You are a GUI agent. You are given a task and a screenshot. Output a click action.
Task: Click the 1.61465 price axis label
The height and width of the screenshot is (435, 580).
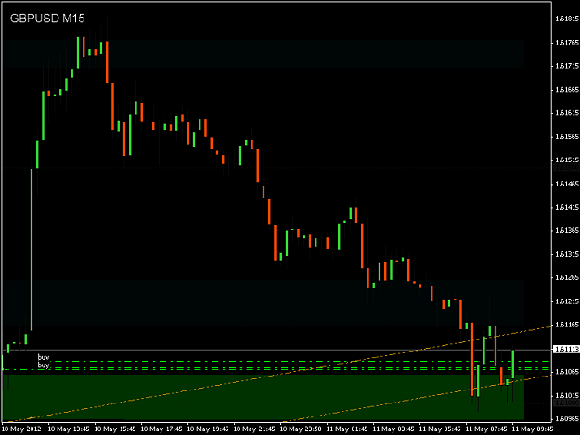[x=567, y=184]
